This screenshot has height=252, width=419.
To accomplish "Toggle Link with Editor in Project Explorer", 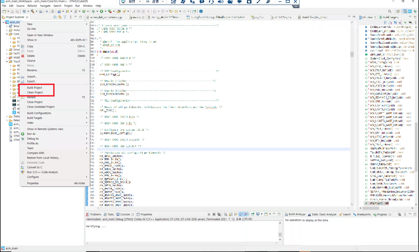I will pyautogui.click(x=60, y=17).
